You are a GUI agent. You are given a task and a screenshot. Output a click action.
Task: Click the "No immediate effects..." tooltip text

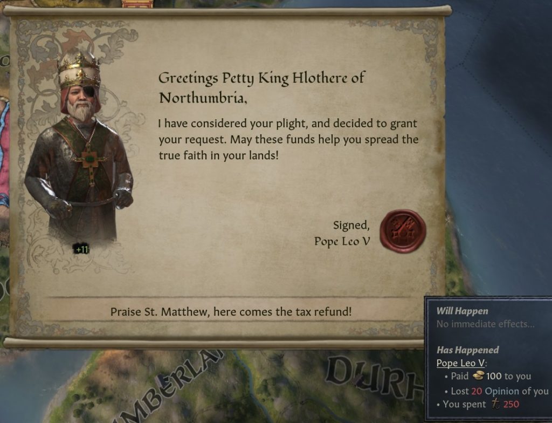pyautogui.click(x=486, y=324)
